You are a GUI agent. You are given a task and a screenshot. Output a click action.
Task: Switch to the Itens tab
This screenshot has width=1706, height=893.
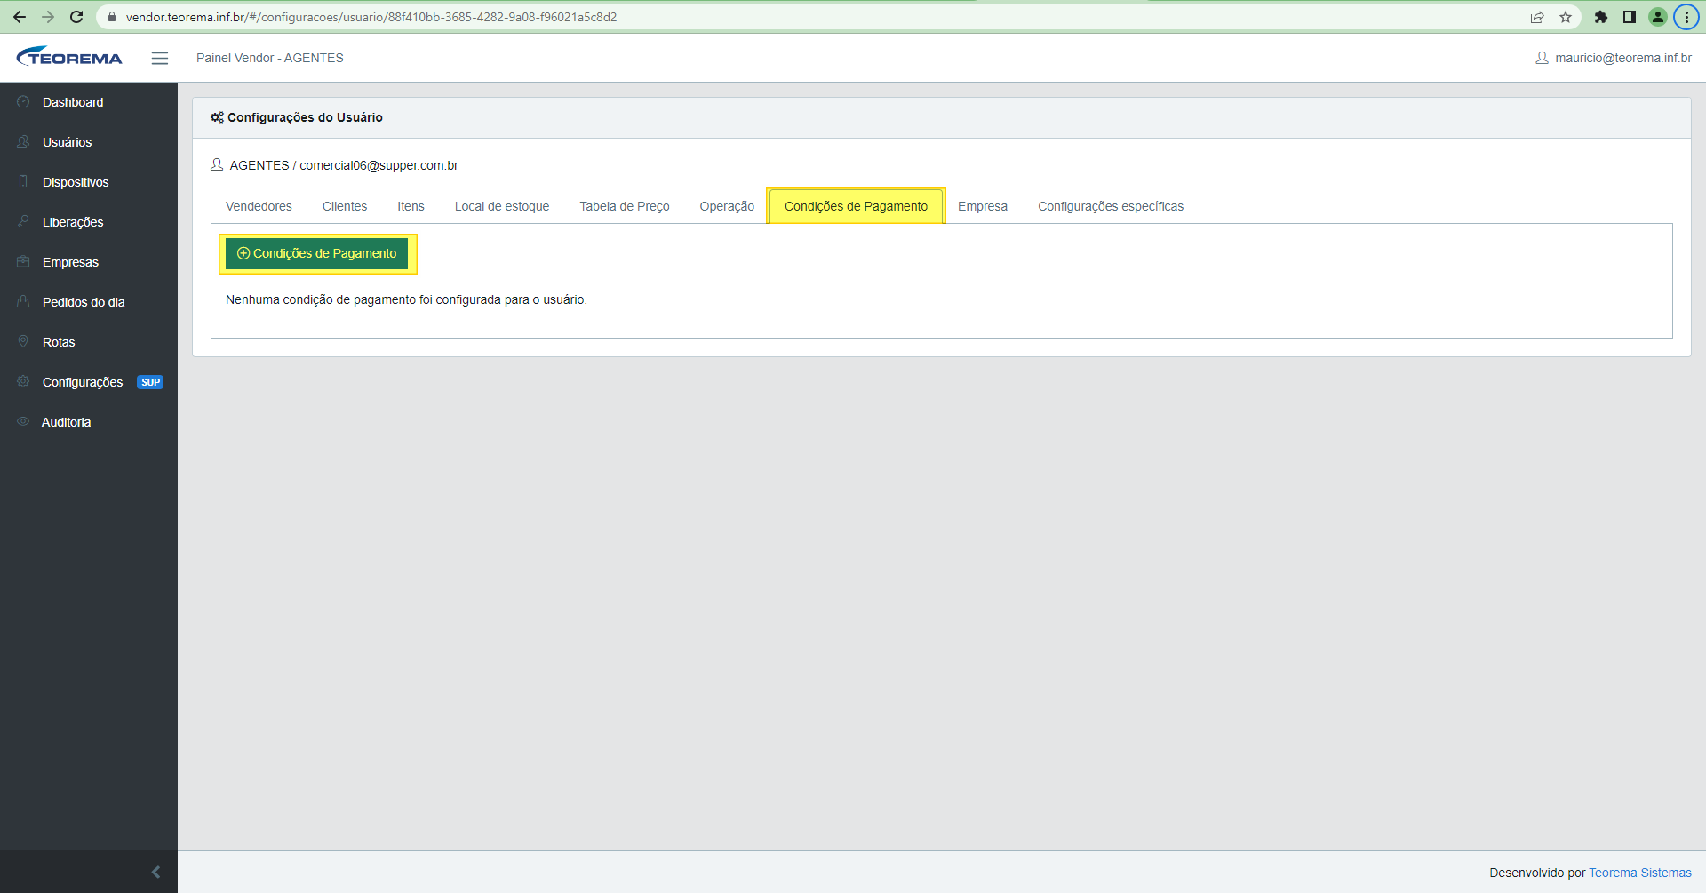point(411,206)
